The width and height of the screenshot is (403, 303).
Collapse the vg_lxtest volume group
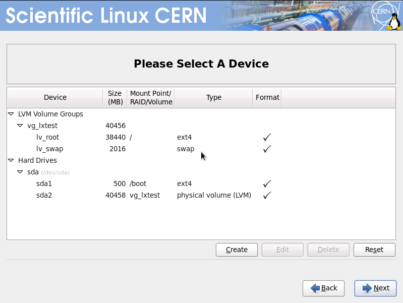tap(20, 126)
